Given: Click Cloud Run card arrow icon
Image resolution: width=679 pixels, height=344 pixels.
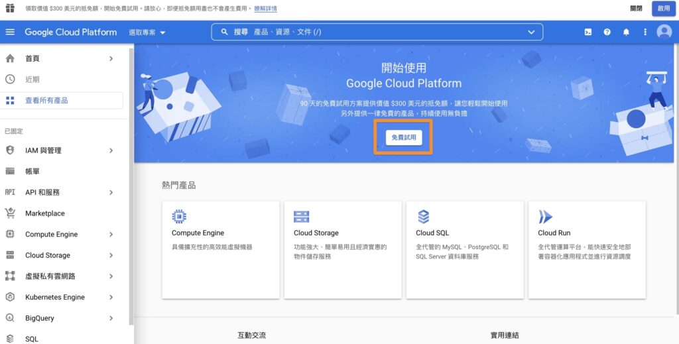Looking at the screenshot, I should [545, 216].
